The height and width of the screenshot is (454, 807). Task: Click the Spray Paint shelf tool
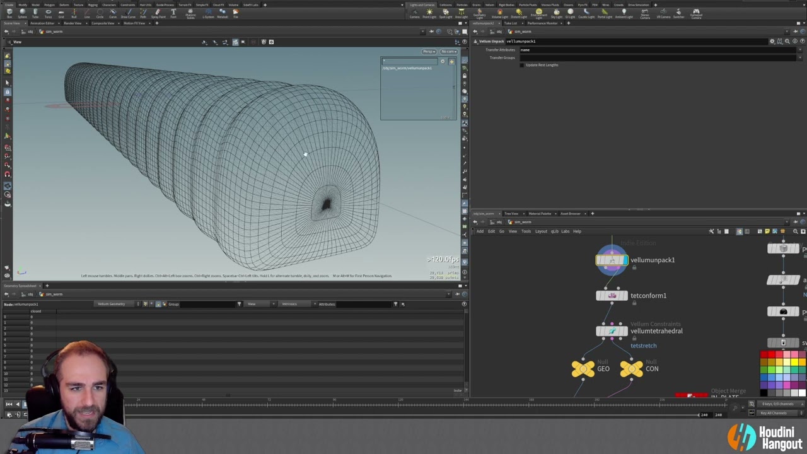[158, 13]
